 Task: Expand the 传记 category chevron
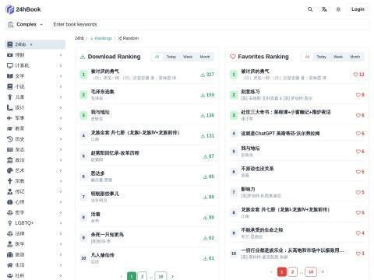pyautogui.click(x=61, y=191)
